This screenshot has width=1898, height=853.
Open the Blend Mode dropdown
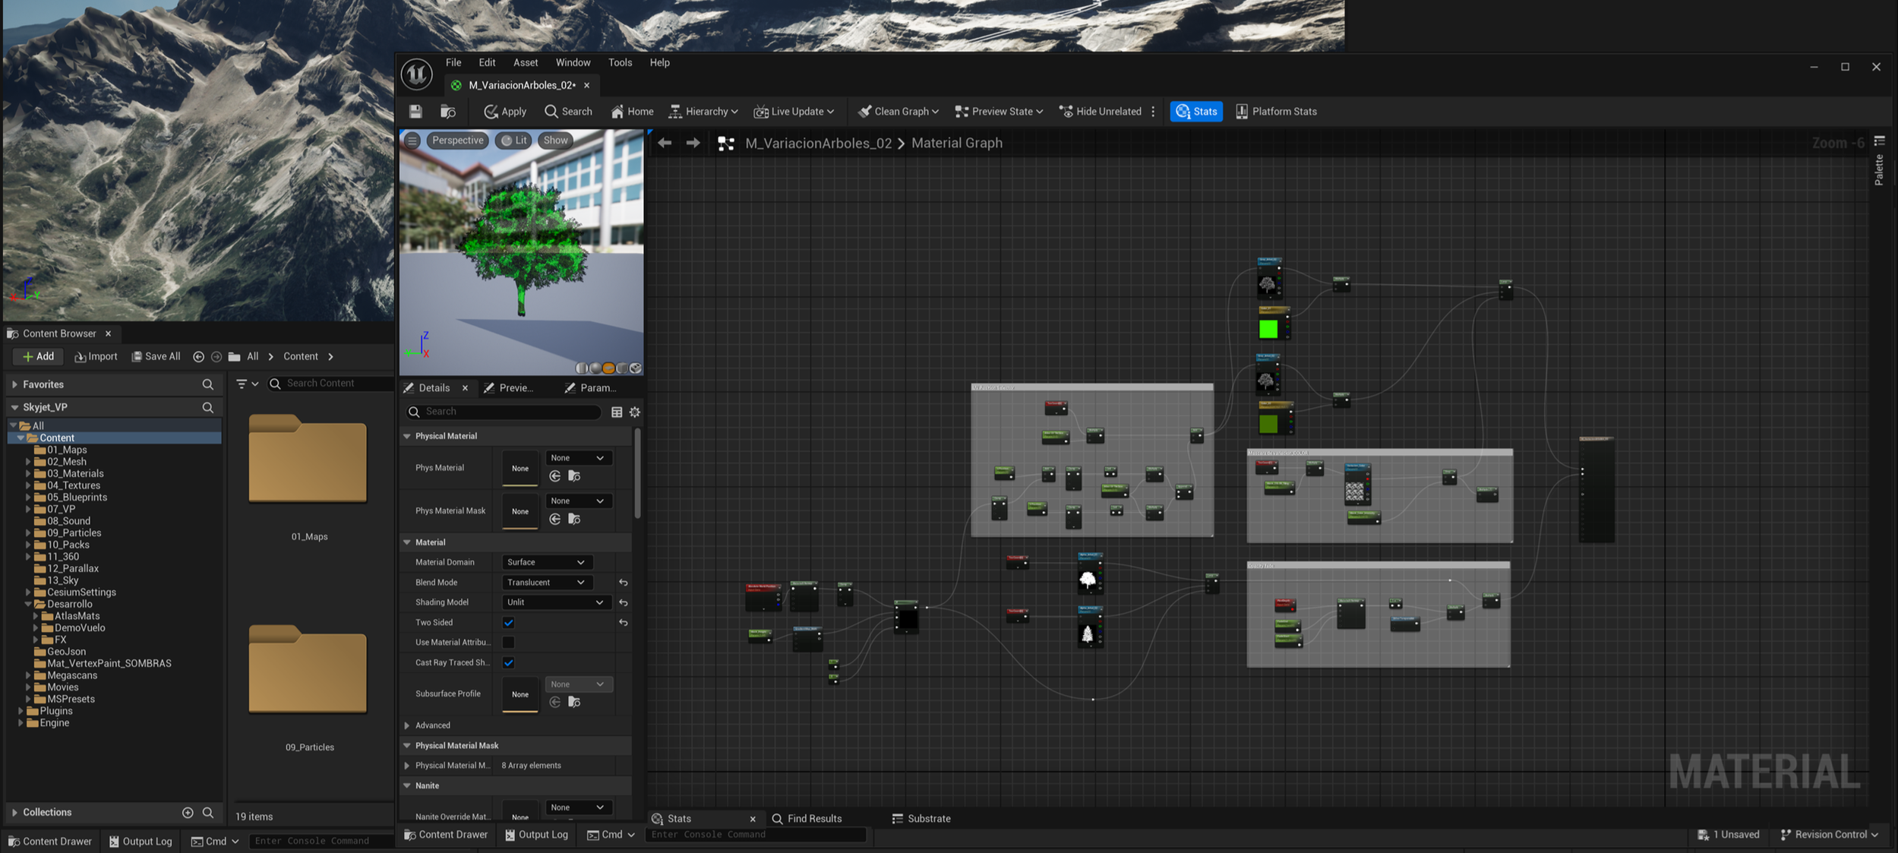tap(547, 583)
